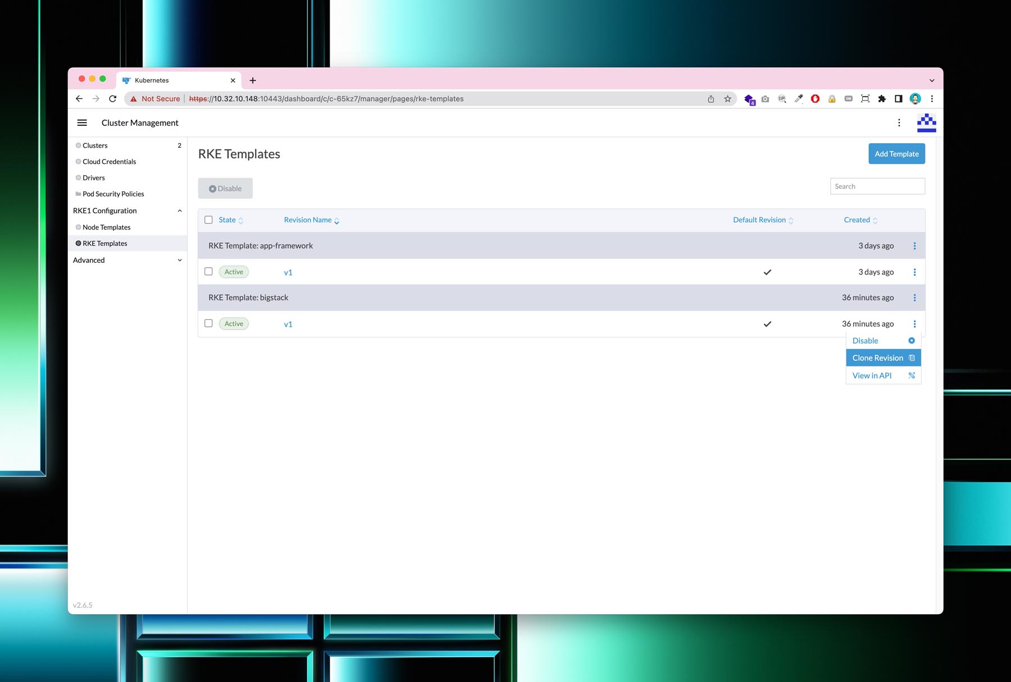Click the Add Template button
1011x682 pixels.
(896, 154)
